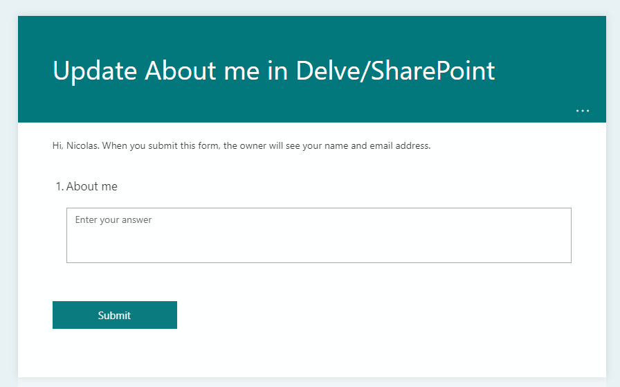Viewport: 620px width, 387px height.
Task: Click the "Enter your answer" placeholder text
Action: coord(113,220)
